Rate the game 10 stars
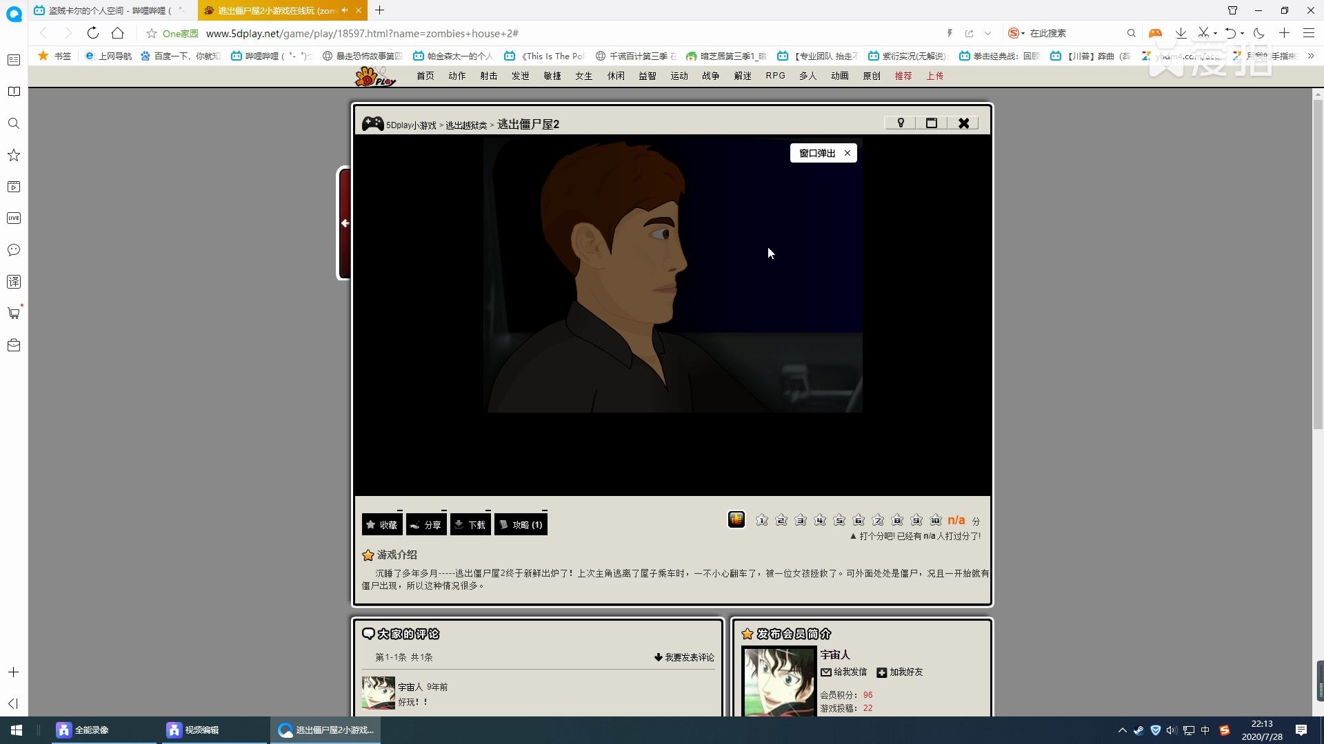 [x=936, y=520]
